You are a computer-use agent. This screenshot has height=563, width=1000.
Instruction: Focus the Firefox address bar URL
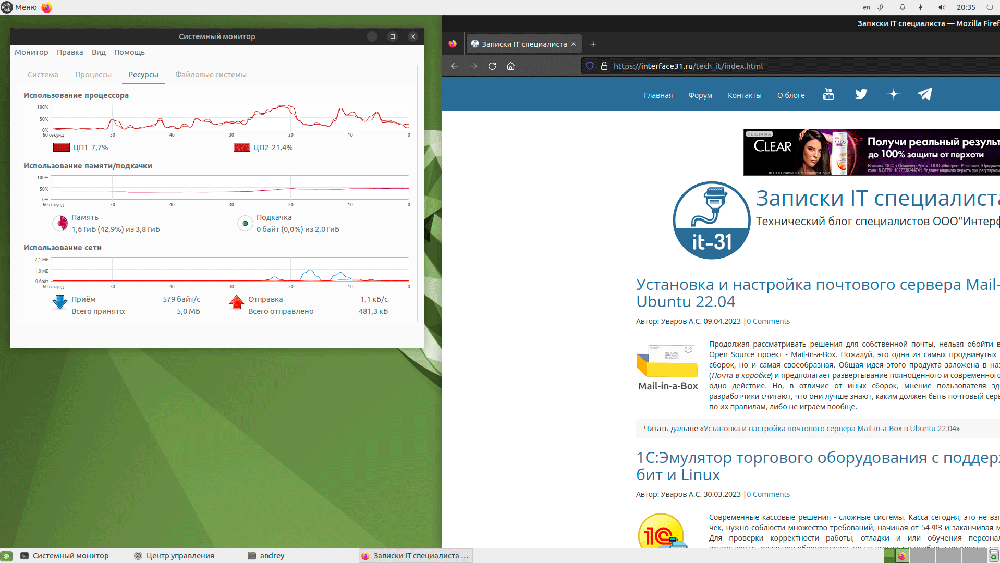(x=688, y=66)
